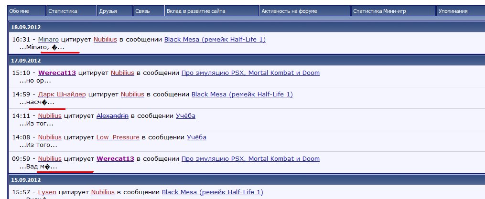The width and height of the screenshot is (485, 199).
Task: Open Black Mesa thread in 16:31 entry
Action: tap(215, 40)
